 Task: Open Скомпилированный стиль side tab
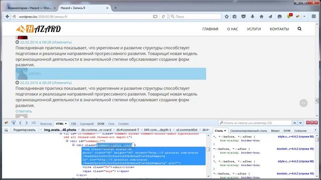(x=249, y=130)
